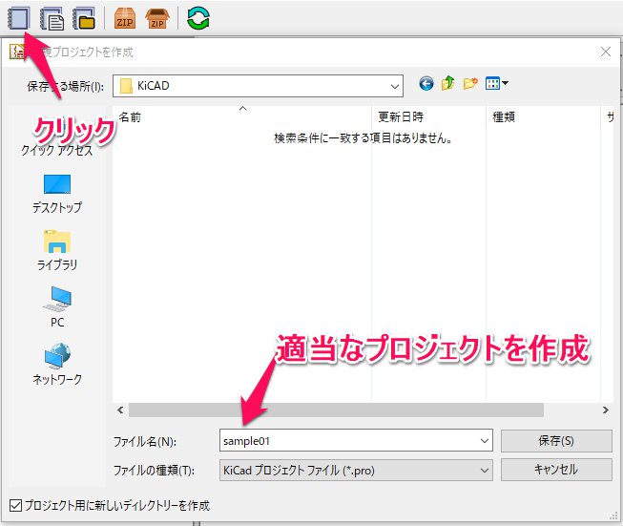Image resolution: width=623 pixels, height=526 pixels.
Task: Go up one folder level
Action: (x=447, y=85)
